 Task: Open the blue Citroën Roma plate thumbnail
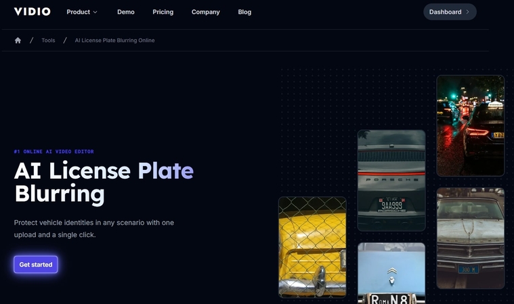coord(391,274)
